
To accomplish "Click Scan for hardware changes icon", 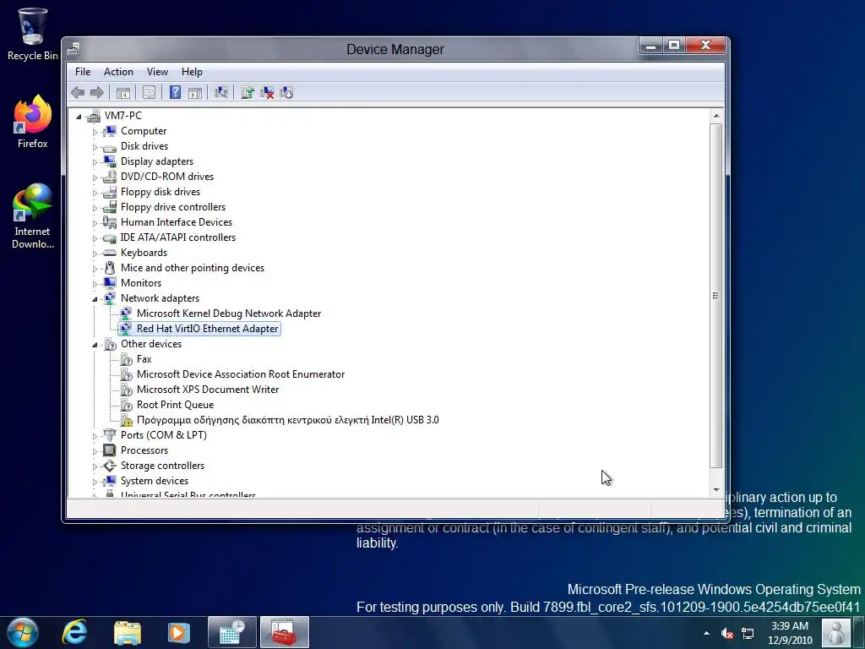I will pos(221,92).
